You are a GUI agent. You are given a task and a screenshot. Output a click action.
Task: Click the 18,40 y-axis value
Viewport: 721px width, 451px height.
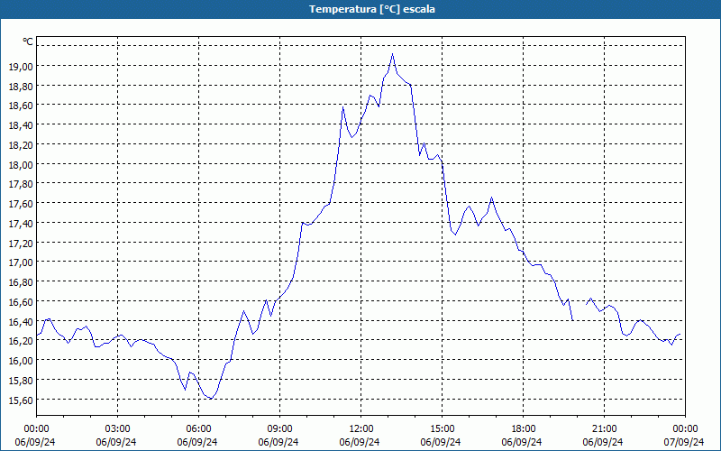(21, 125)
